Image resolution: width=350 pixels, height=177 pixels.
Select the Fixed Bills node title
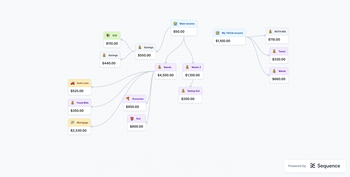(x=83, y=103)
